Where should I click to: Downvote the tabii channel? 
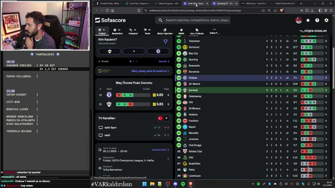166,135
